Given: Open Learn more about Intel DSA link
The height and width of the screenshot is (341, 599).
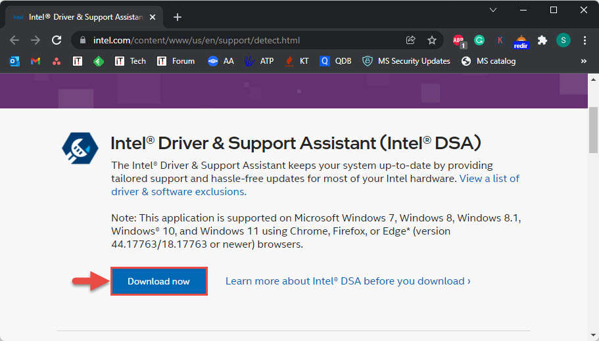Looking at the screenshot, I should tap(348, 281).
